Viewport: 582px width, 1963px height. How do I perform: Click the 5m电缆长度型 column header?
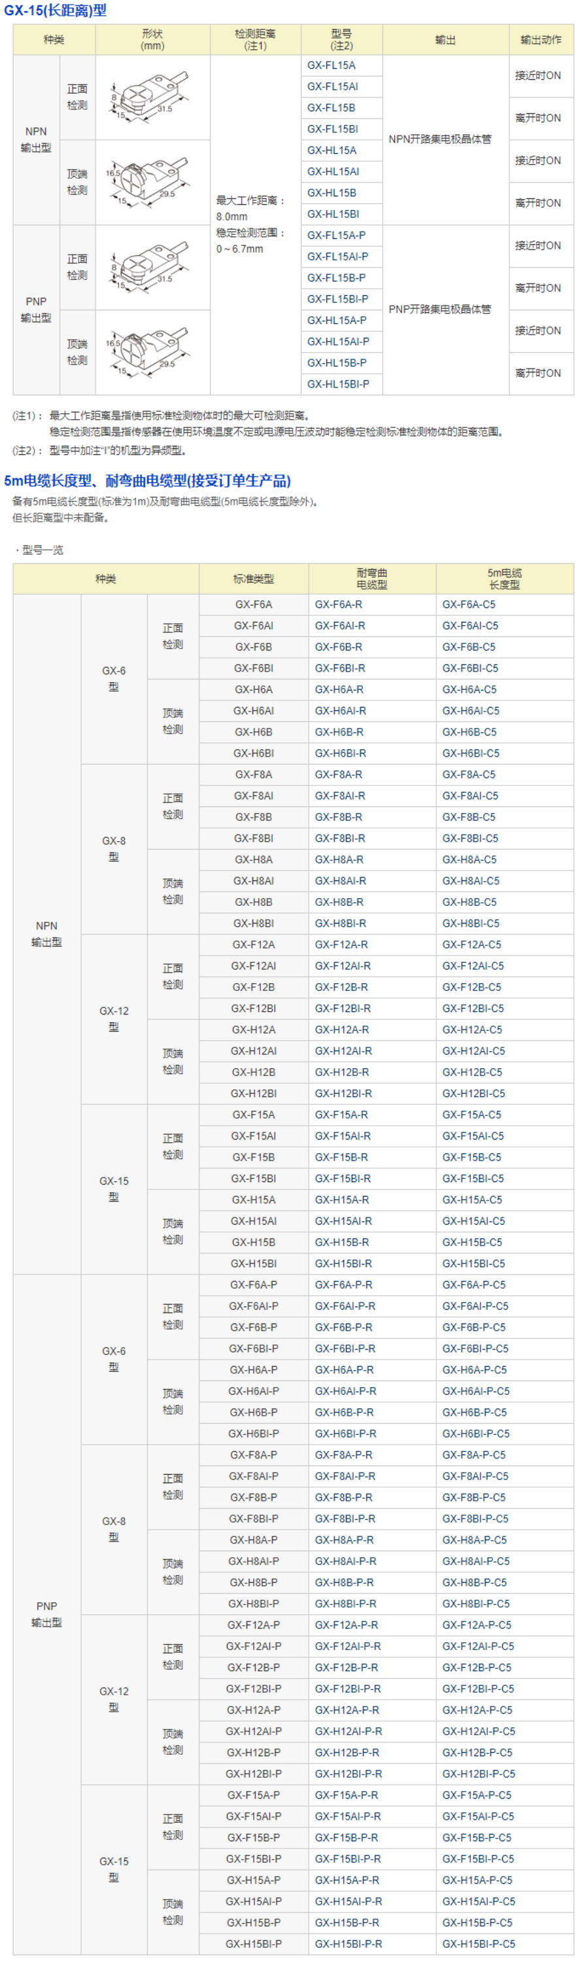504,579
